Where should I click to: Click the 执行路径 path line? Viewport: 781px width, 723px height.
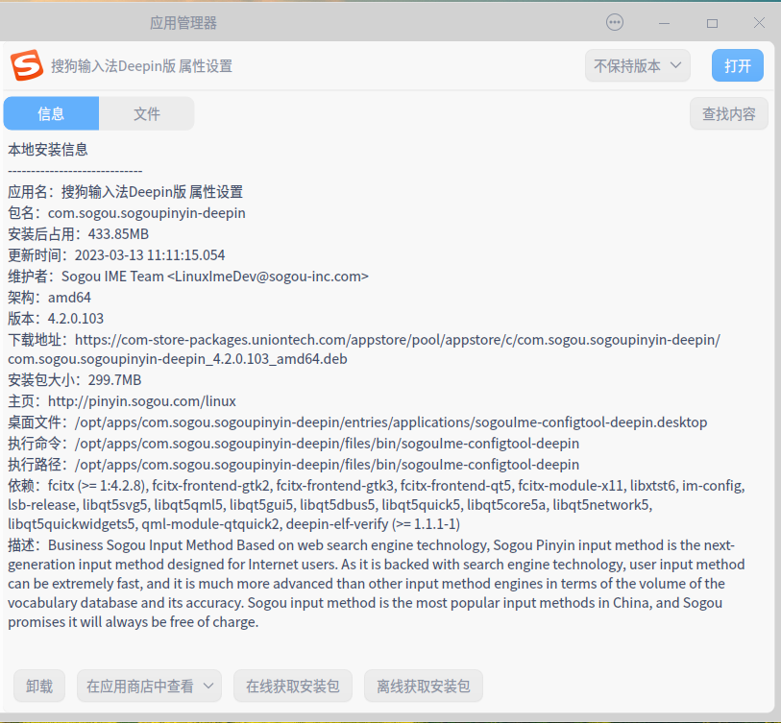click(x=293, y=465)
